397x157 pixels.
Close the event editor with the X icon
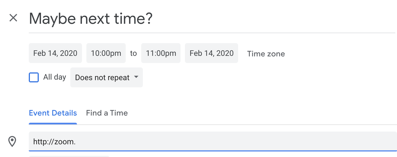[13, 18]
